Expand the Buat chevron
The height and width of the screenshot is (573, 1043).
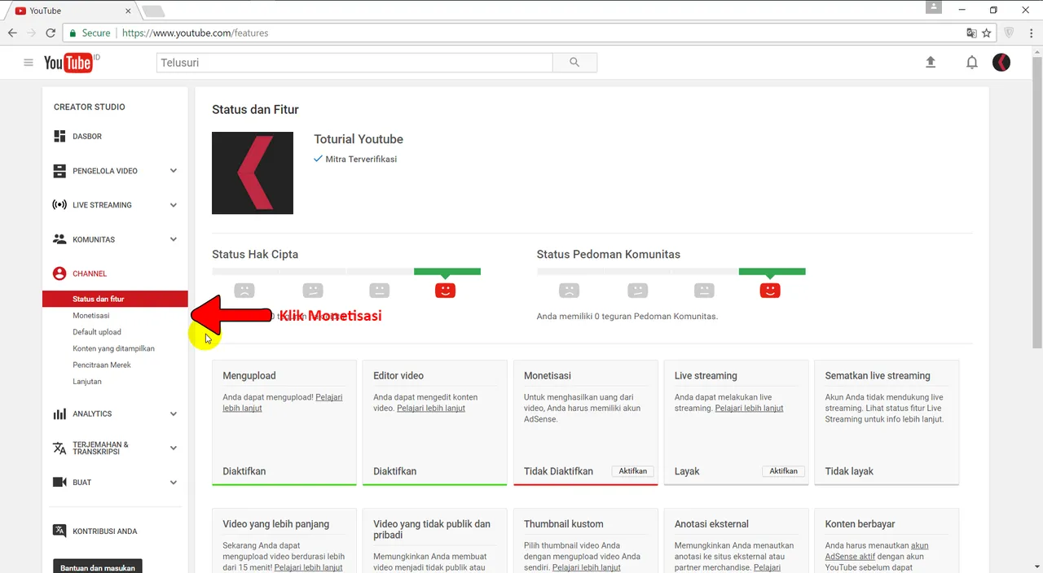[174, 483]
